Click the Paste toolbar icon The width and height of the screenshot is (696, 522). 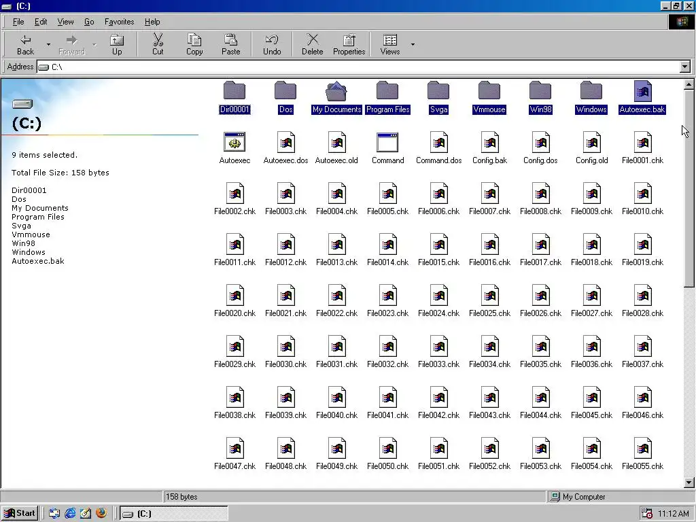pyautogui.click(x=231, y=44)
